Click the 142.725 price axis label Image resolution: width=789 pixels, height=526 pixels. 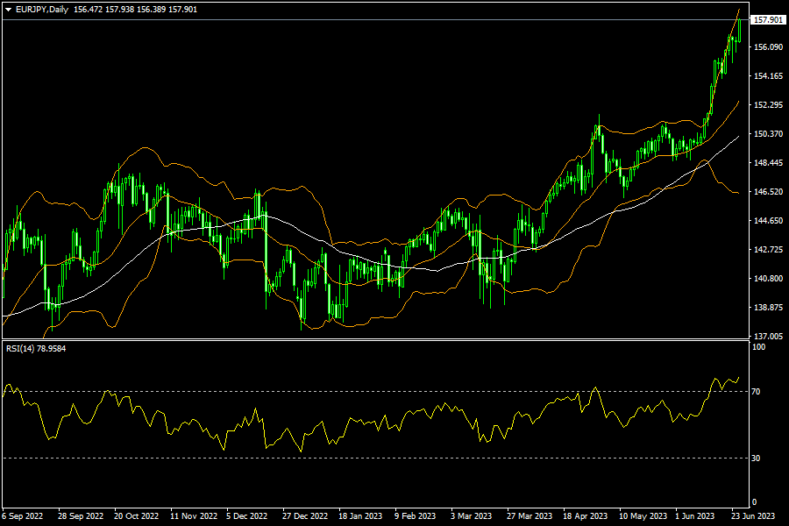pyautogui.click(x=768, y=250)
